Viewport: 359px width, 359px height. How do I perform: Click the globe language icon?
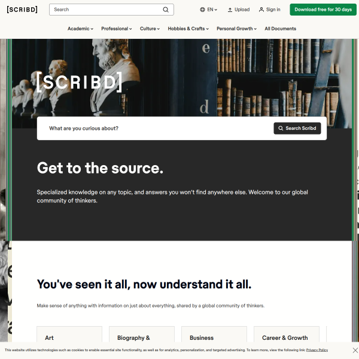tap(202, 10)
